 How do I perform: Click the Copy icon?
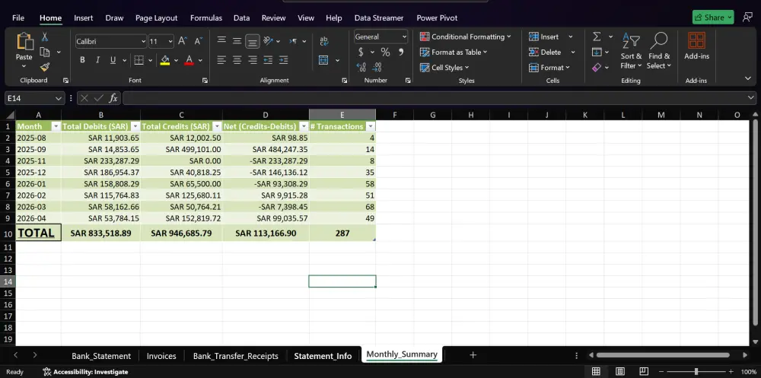click(45, 52)
